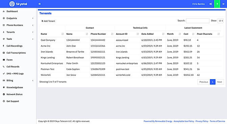
Task: Open Powered By Renewable Energy link
Action: (158, 121)
